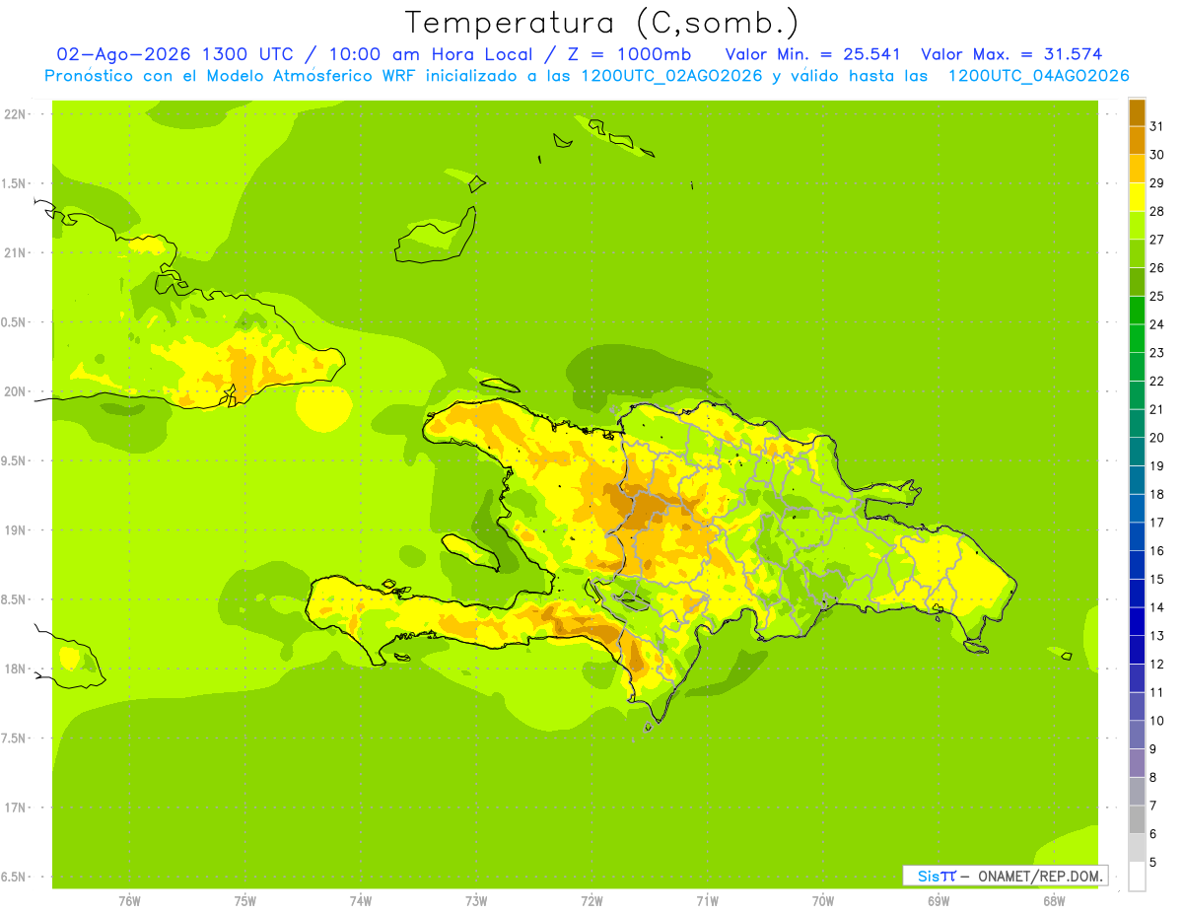Viewport: 1183px width, 914px height.
Task: Click the legend value '14'
Action: point(1156,607)
